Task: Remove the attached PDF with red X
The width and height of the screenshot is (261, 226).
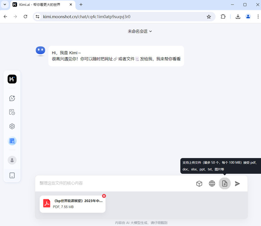Action: [x=104, y=196]
